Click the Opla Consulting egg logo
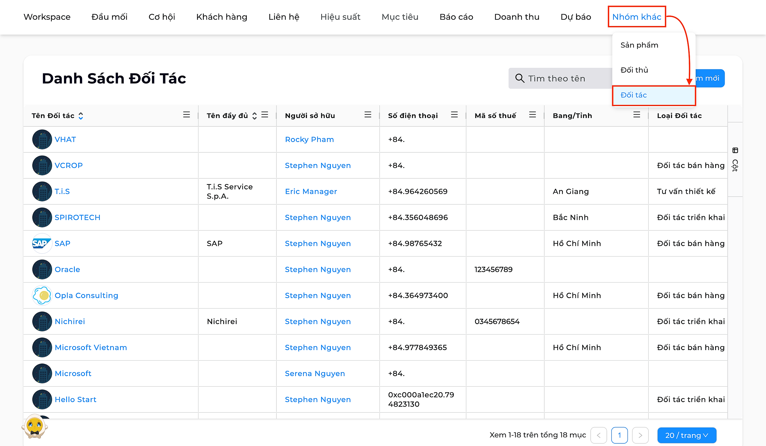 tap(42, 295)
